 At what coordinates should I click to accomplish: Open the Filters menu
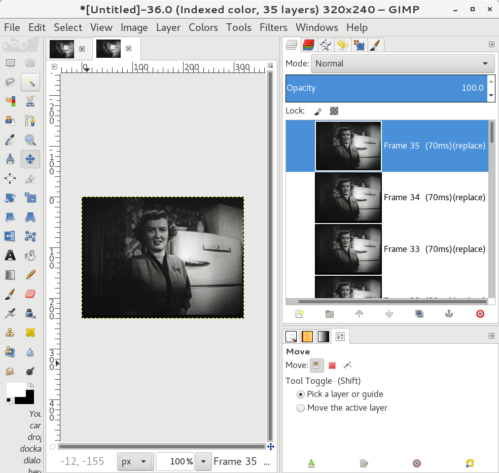point(273,27)
